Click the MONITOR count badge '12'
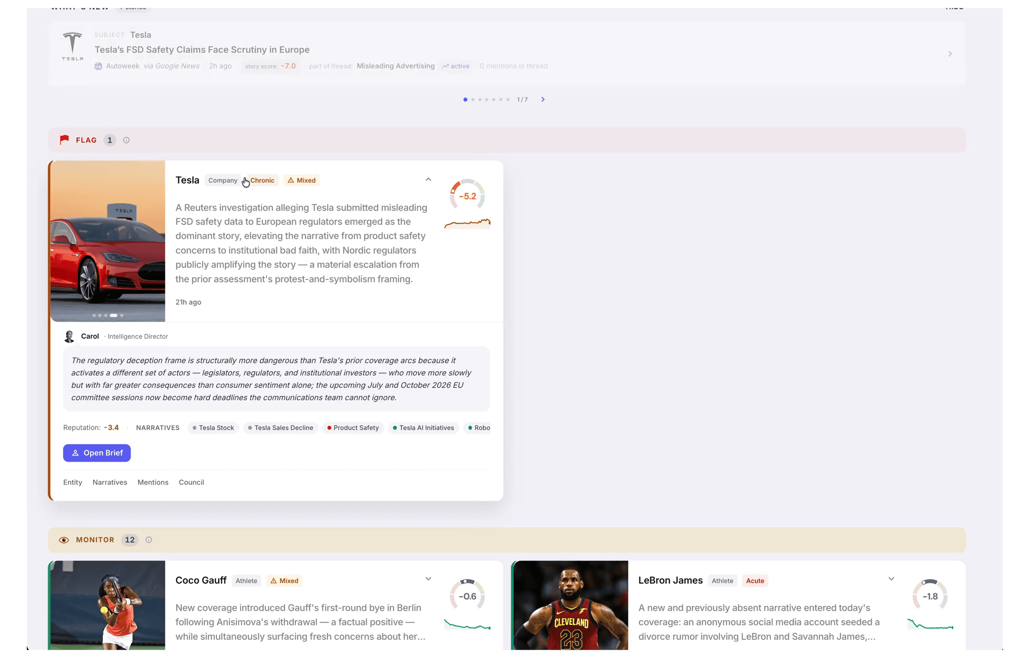This screenshot has height=658, width=1011. (130, 540)
